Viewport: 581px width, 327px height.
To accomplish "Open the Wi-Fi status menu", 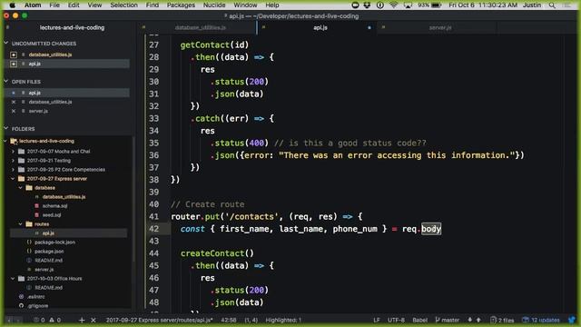I will pyautogui.click(x=393, y=5).
